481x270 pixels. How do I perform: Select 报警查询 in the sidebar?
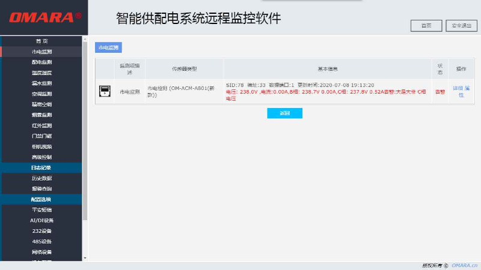point(41,189)
